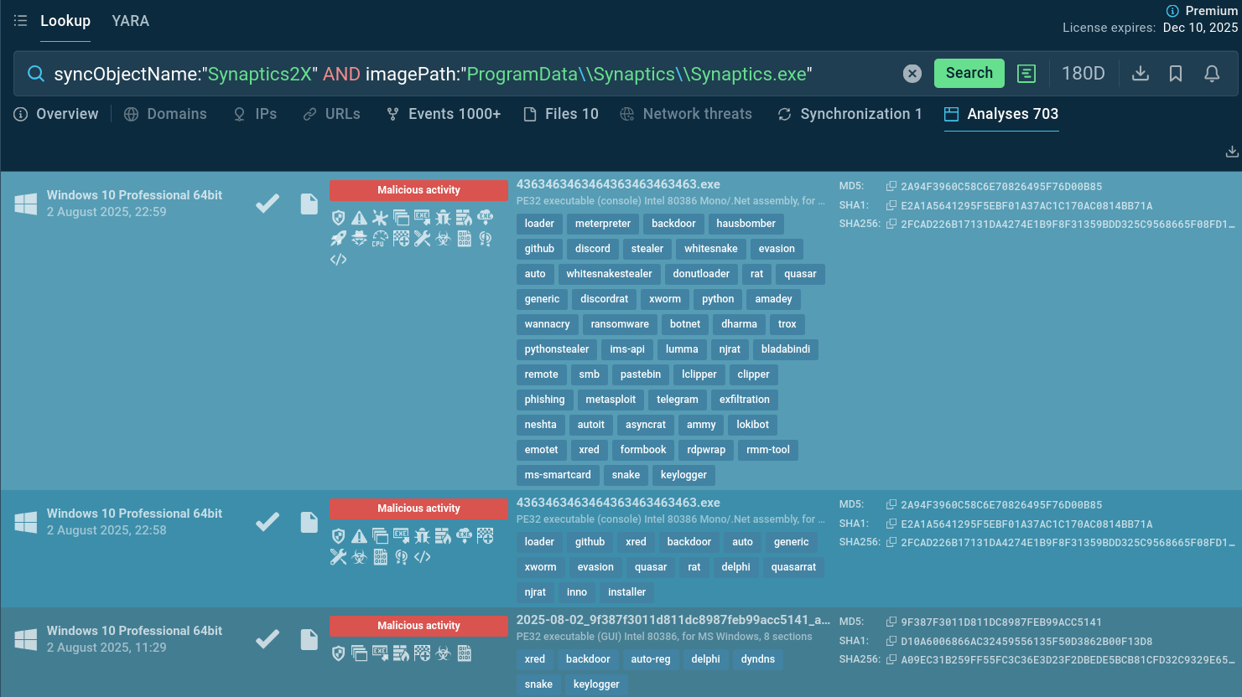Viewport: 1242px width, 697px height.
Task: Open the query builder icon beside Search
Action: [1026, 74]
